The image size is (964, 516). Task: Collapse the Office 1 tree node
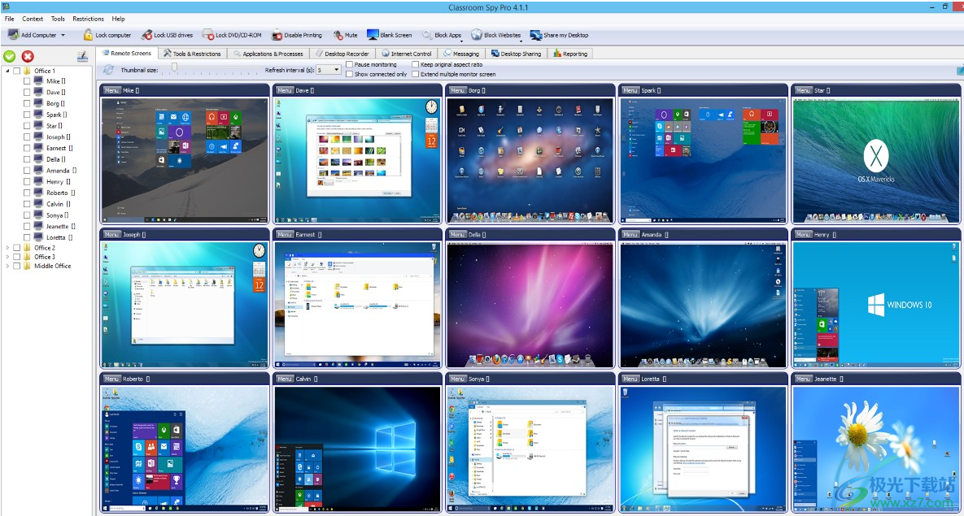pyautogui.click(x=7, y=71)
